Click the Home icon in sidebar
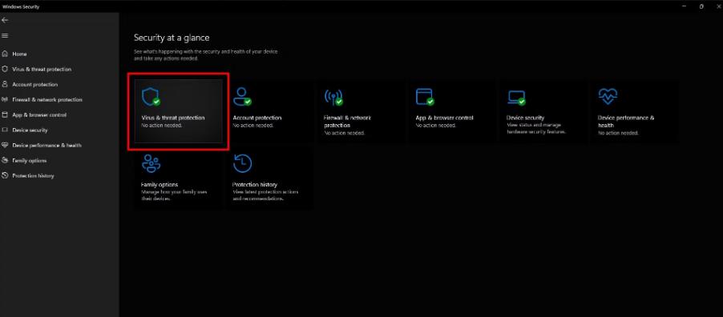This screenshot has width=723, height=317. [x=5, y=54]
